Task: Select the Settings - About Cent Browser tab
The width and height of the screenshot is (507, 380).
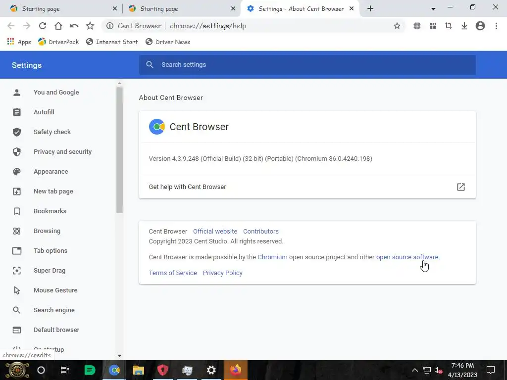Action: 301,9
